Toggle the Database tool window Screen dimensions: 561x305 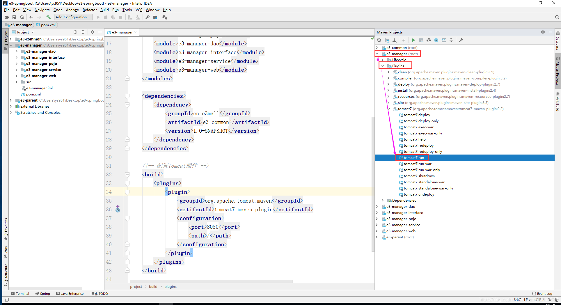(558, 41)
